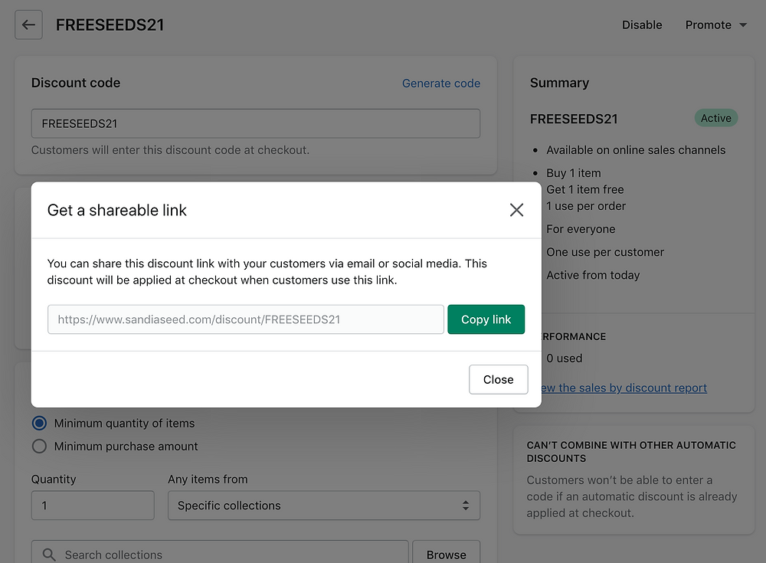
Task: Click the search icon in collections field
Action: (49, 555)
